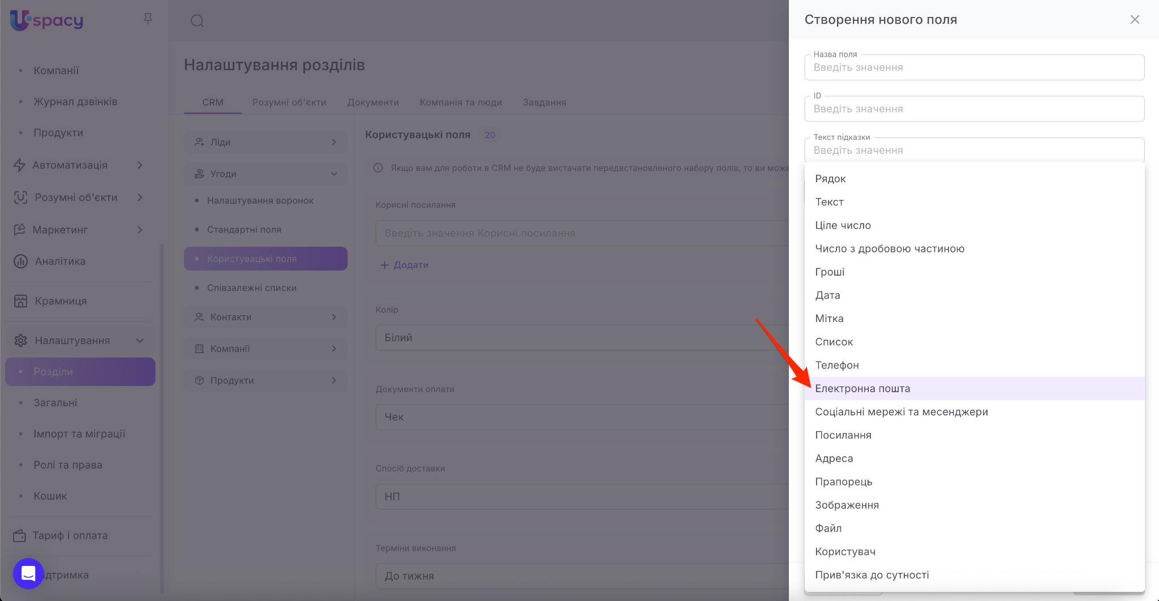Click the Тариф і оплата wallet icon

[x=20, y=535]
